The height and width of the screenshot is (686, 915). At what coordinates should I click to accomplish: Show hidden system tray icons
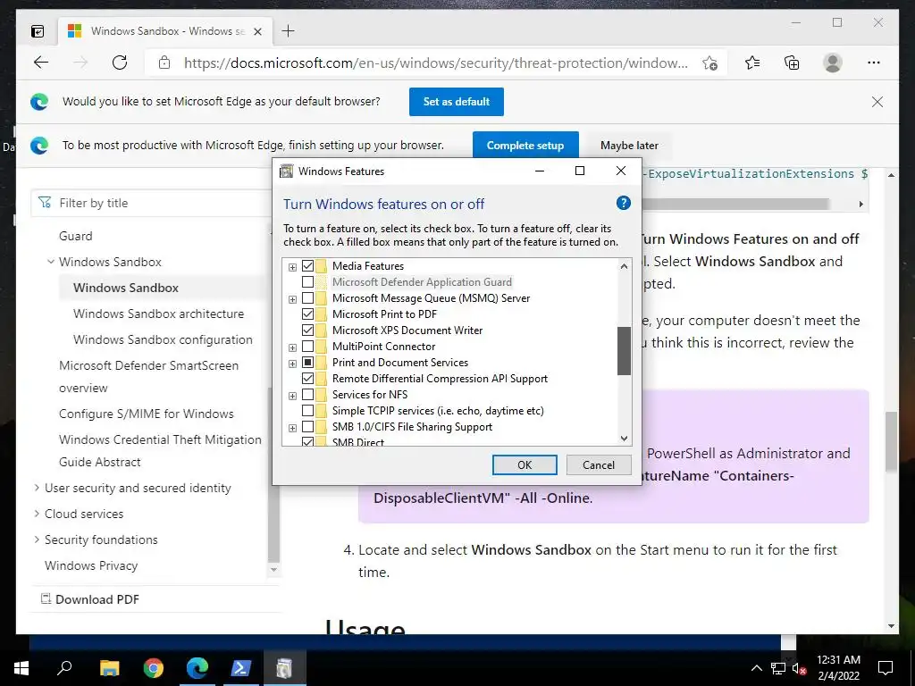point(756,668)
